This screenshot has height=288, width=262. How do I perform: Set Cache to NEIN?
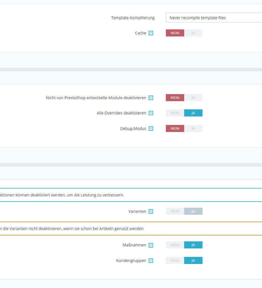pyautogui.click(x=175, y=33)
